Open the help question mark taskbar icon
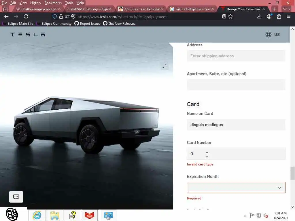The height and width of the screenshot is (221, 295). tap(73, 215)
